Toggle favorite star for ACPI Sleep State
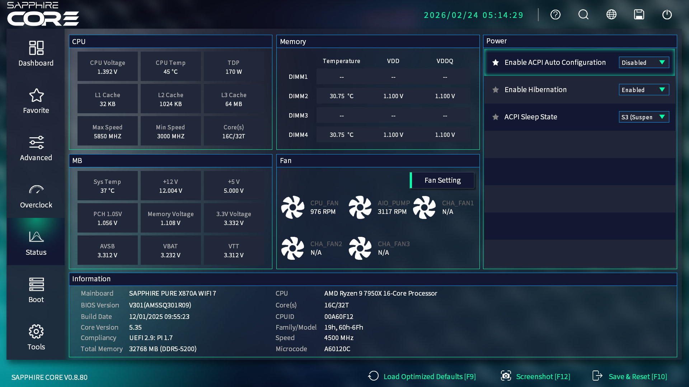 tap(496, 117)
